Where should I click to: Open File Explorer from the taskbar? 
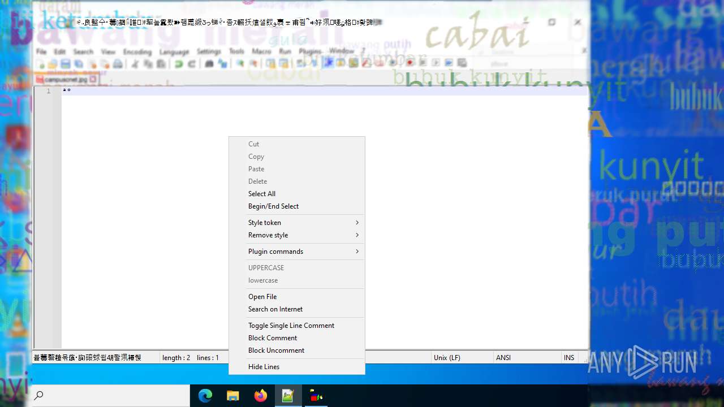[x=233, y=396]
